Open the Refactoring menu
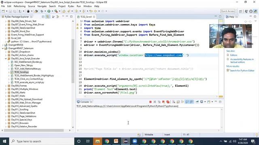 [19, 6]
